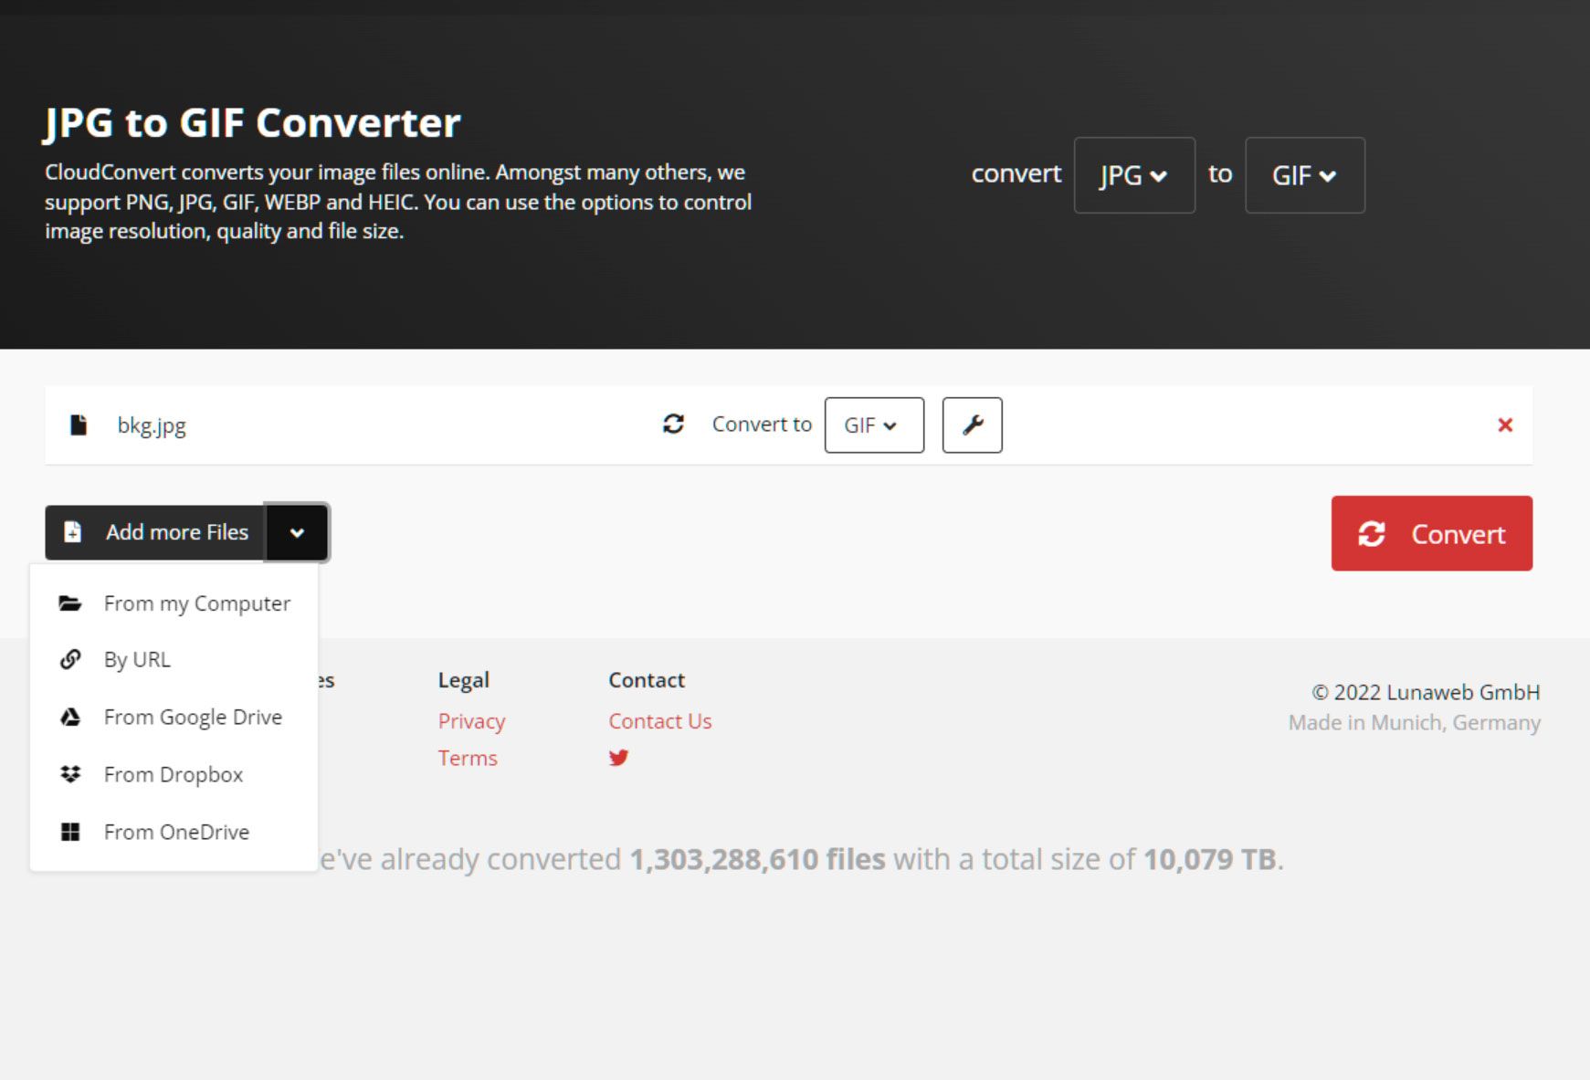The width and height of the screenshot is (1590, 1080).
Task: Click the 10,079 TB total size text
Action: point(1209,859)
